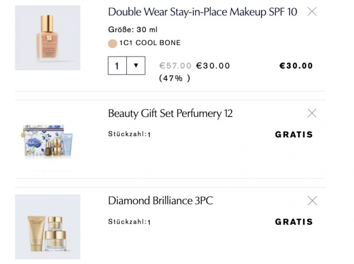This screenshot has height=264, width=354.
Task: Click Stückzahl count under Beauty Gift Set
Action: click(x=130, y=134)
